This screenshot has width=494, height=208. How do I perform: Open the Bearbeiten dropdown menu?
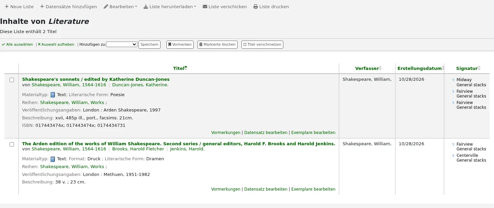pyautogui.click(x=120, y=6)
